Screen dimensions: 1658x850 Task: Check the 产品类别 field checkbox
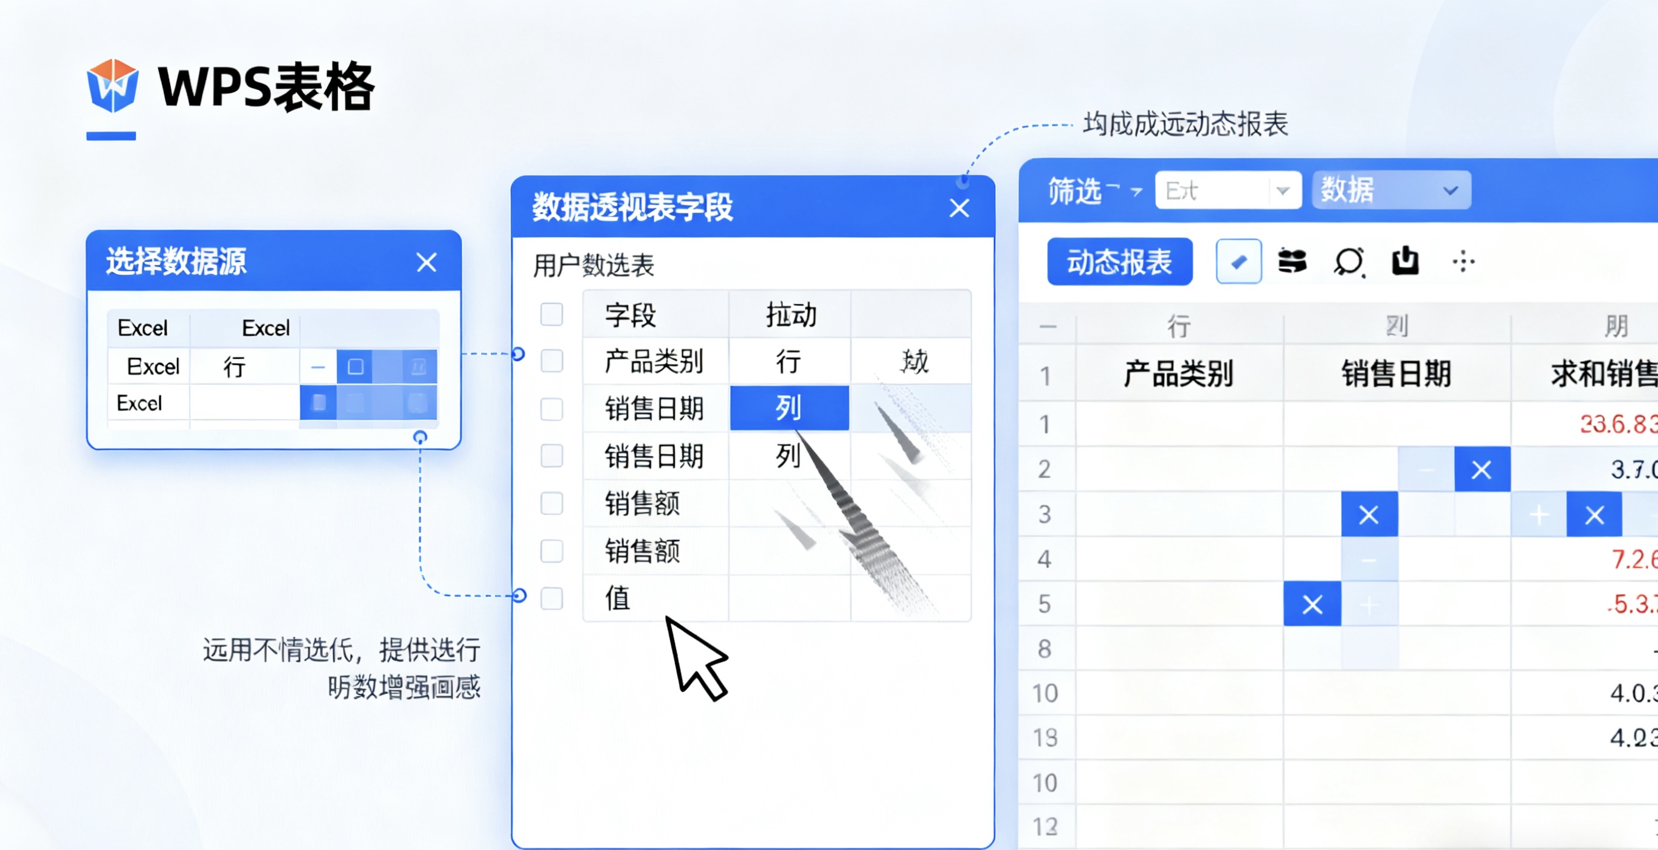pyautogui.click(x=551, y=361)
